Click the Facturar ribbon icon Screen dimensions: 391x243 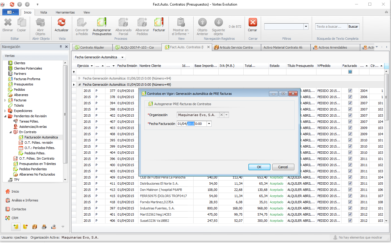click(x=159, y=23)
